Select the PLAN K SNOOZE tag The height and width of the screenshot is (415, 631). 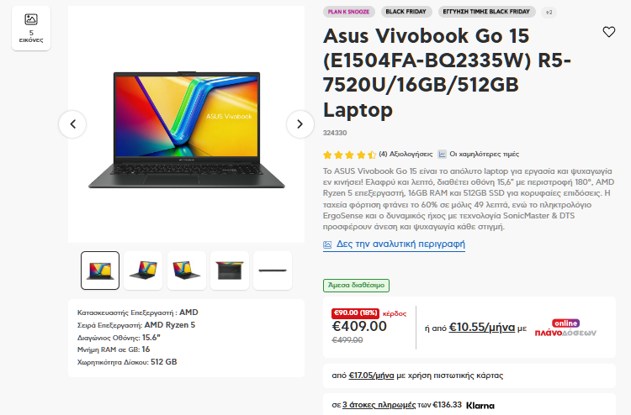(x=348, y=12)
